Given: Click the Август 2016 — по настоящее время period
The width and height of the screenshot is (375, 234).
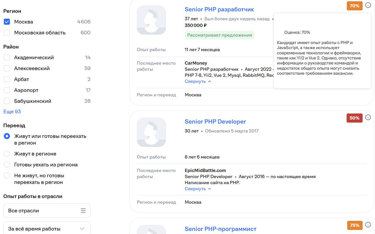Looking at the screenshot, I should [277, 176].
